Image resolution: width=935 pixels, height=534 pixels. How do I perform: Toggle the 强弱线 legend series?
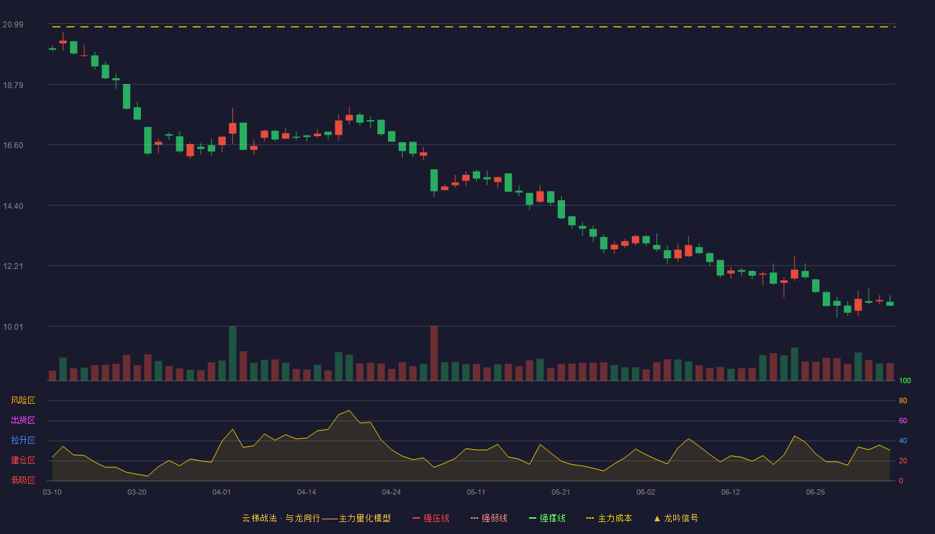pos(489,518)
